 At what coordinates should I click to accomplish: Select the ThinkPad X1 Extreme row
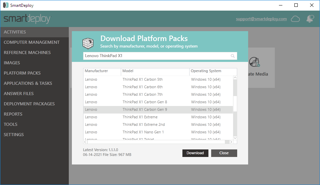click(158, 117)
